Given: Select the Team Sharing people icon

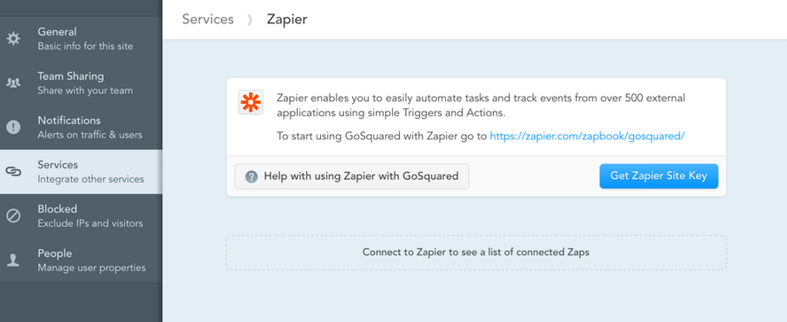Looking at the screenshot, I should 13,82.
